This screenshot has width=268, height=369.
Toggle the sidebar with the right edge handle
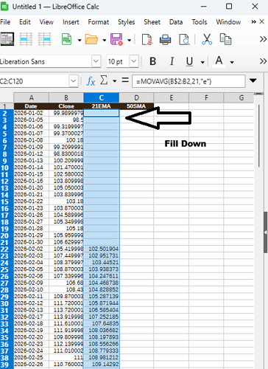[265, 232]
